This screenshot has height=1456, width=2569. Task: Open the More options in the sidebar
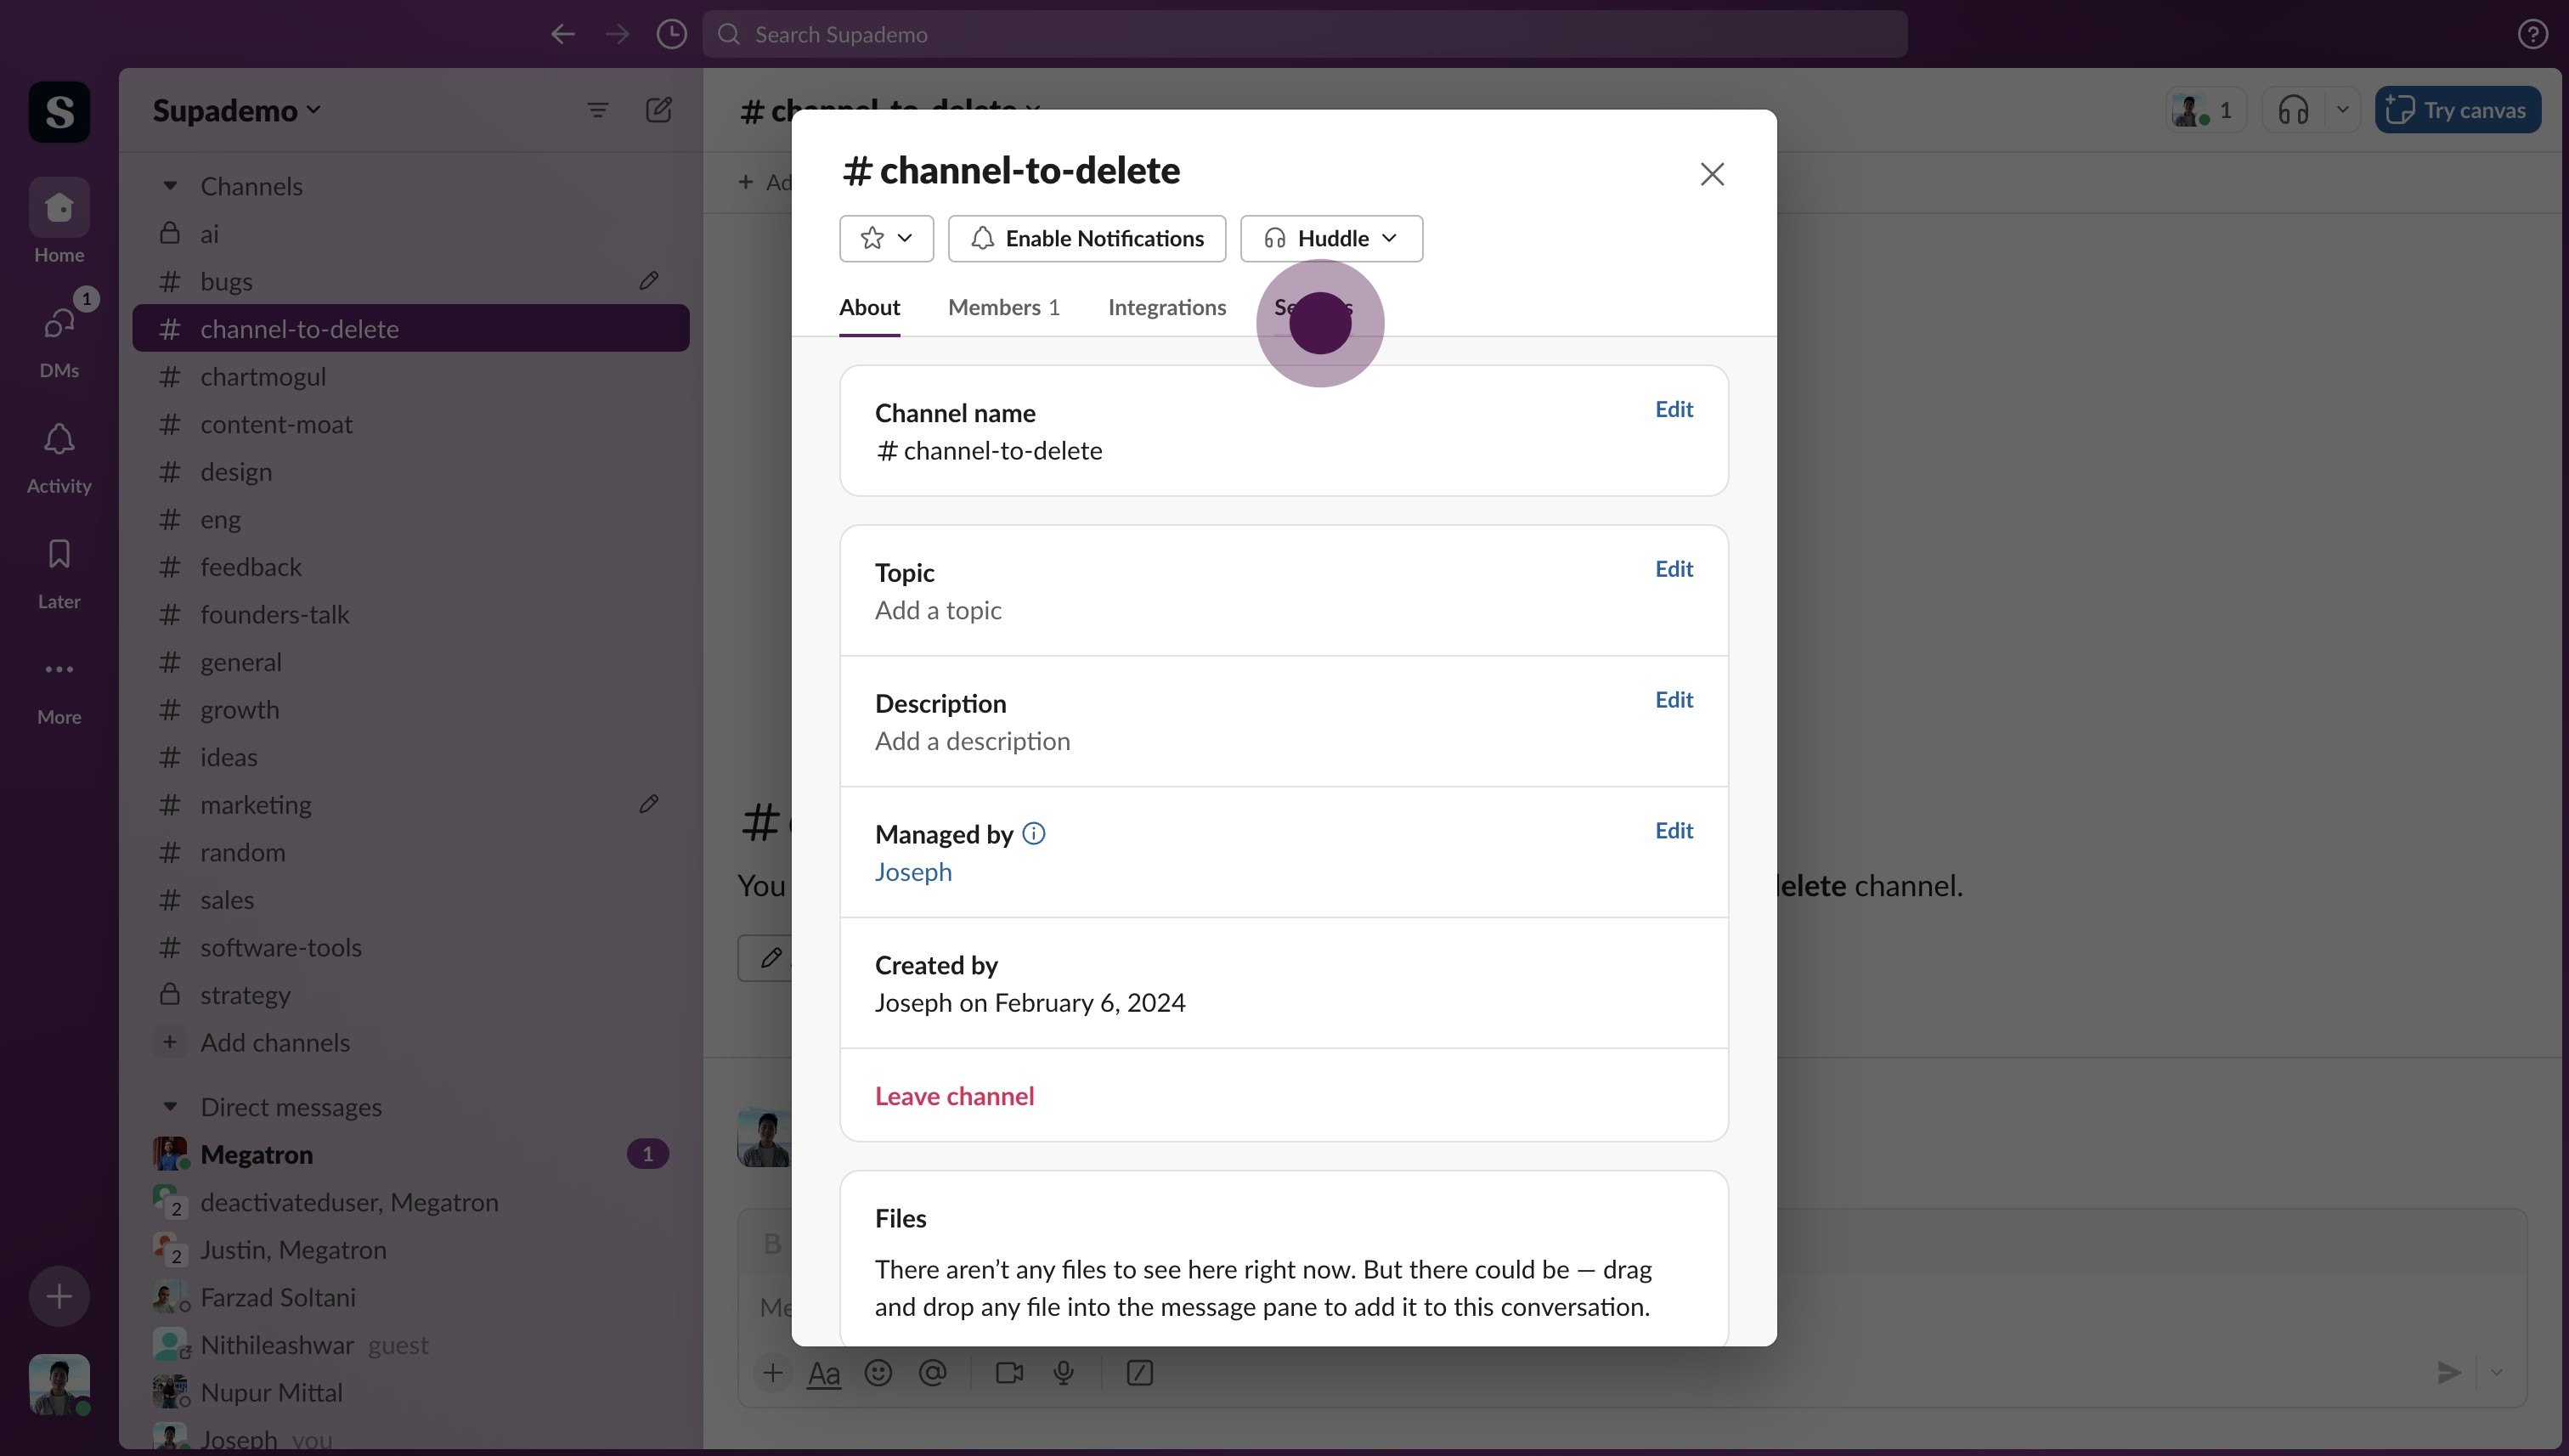59,688
